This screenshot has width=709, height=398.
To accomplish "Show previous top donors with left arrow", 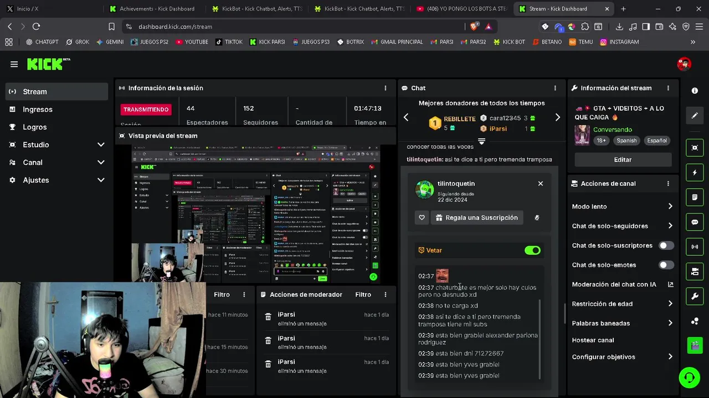I will click(406, 117).
